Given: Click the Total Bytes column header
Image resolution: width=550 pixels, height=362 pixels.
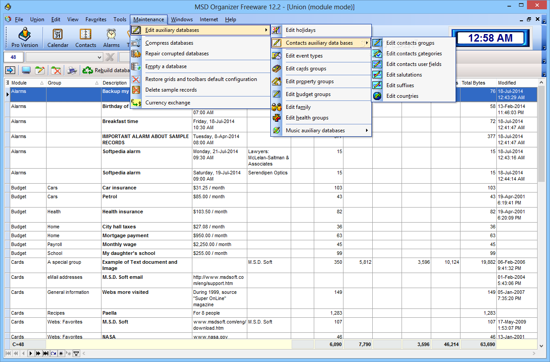Looking at the screenshot, I should point(478,83).
